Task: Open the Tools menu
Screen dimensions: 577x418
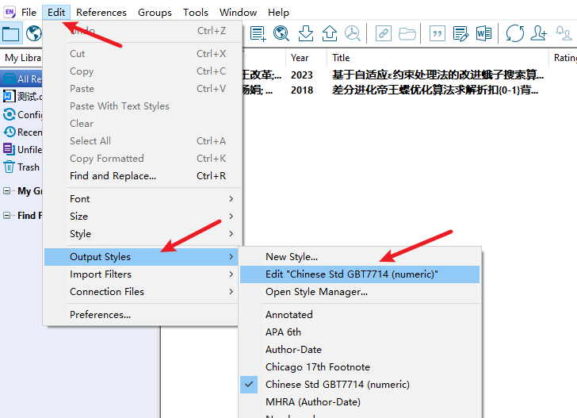Action: point(196,13)
